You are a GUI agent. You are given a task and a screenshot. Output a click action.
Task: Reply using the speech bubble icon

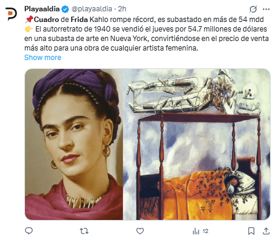coord(29,231)
